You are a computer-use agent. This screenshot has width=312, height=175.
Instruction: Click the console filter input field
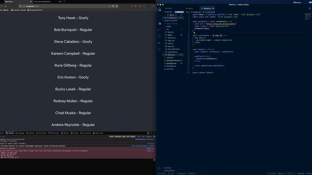click(x=54, y=137)
